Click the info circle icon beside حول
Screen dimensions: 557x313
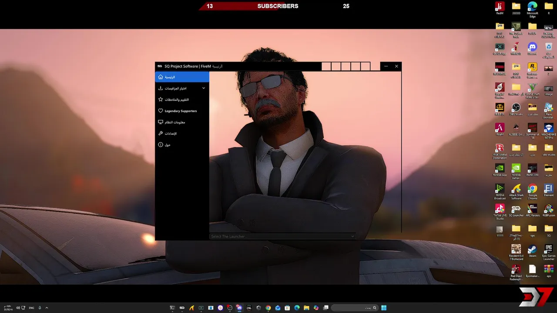point(161,145)
